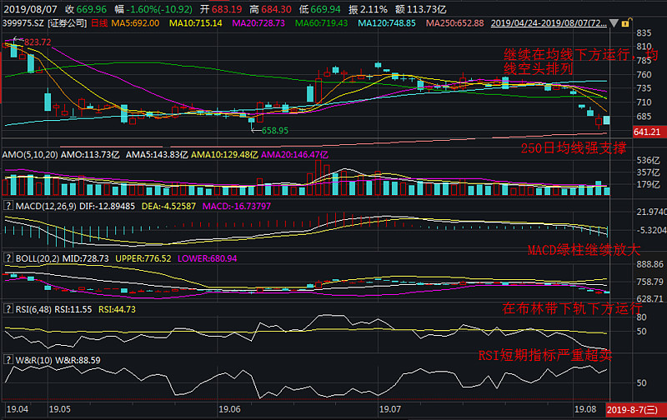Select the yellow RSI:44.73 value
This screenshot has height=420, width=667.
(117, 309)
